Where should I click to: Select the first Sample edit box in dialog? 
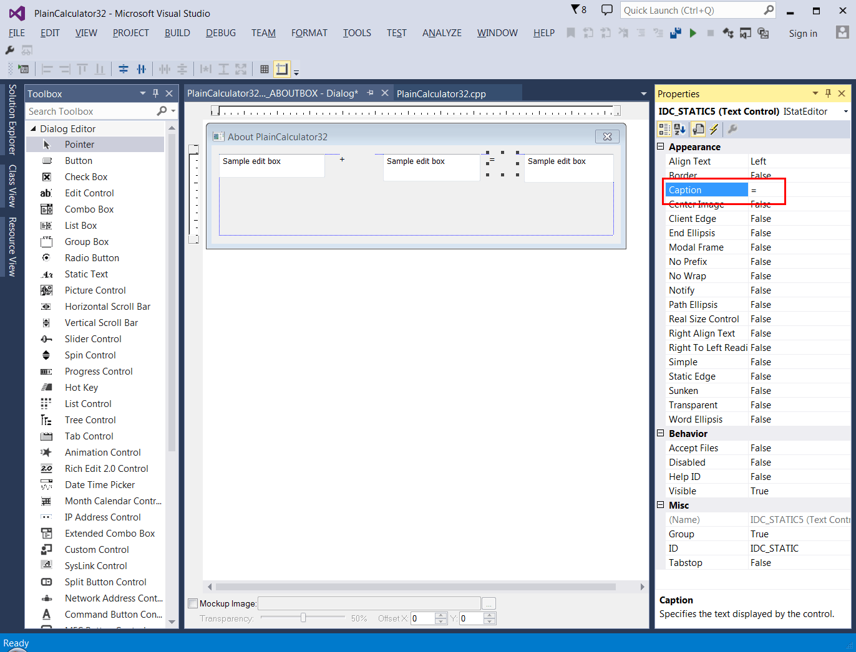tap(272, 166)
